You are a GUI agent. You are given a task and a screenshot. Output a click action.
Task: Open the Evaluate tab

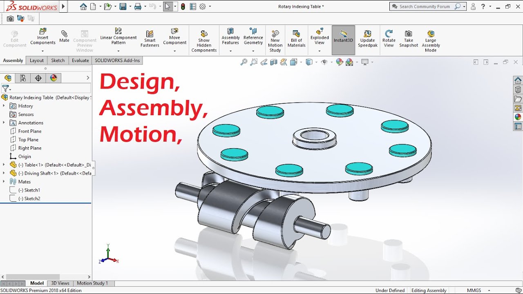pos(80,60)
